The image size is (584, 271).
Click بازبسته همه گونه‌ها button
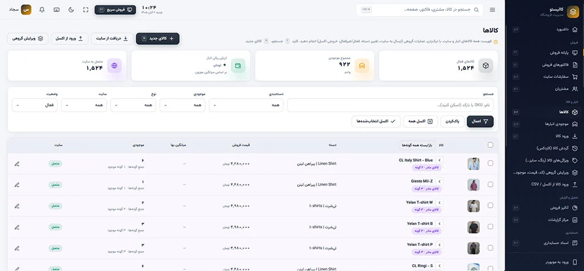(x=417, y=145)
